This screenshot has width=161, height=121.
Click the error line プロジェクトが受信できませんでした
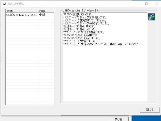(x=86, y=44)
